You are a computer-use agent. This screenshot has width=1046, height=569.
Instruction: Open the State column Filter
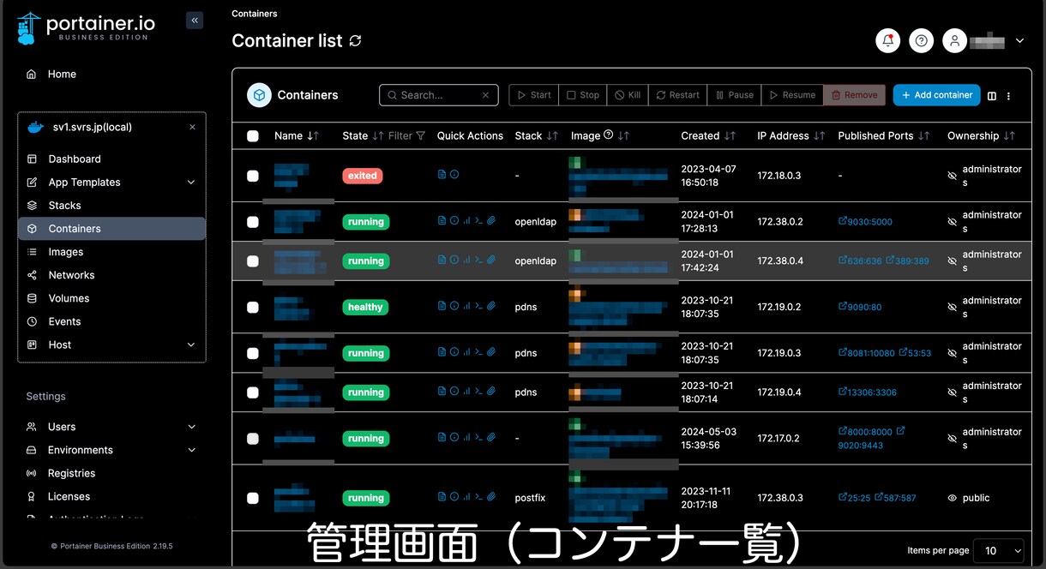tap(406, 135)
